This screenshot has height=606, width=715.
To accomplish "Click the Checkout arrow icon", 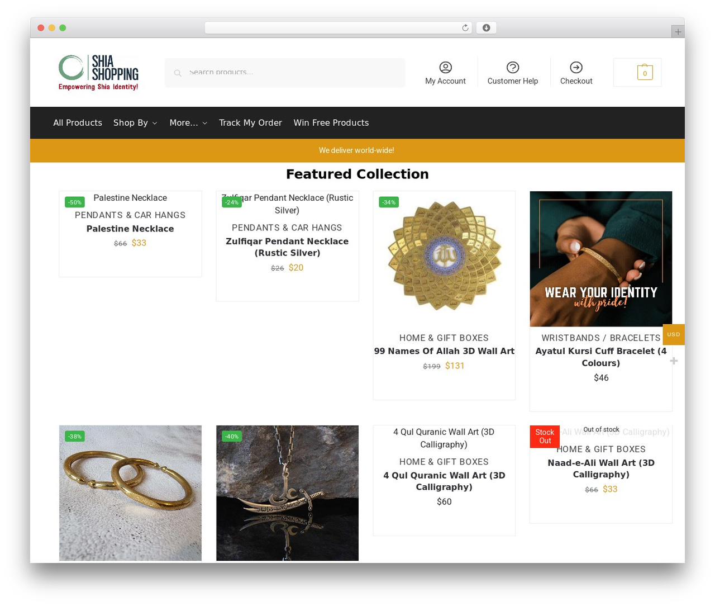I will tap(576, 67).
